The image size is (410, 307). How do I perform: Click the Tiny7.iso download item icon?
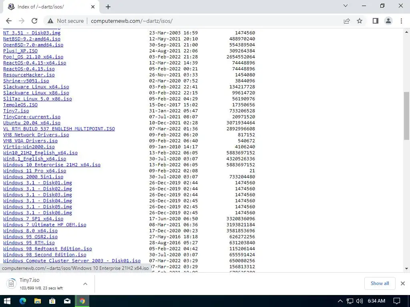11,283
